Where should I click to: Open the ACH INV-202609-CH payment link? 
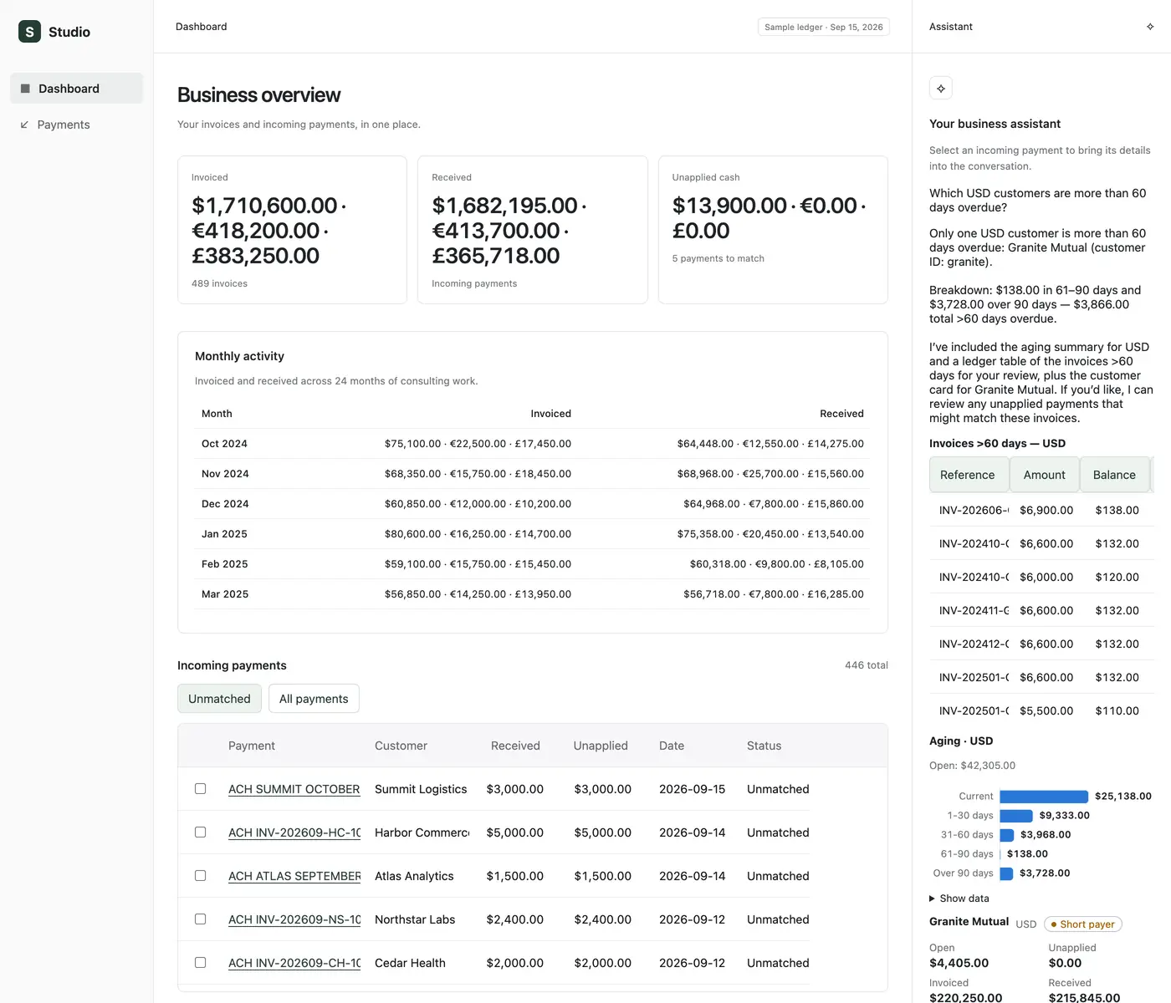pyautogui.click(x=294, y=963)
